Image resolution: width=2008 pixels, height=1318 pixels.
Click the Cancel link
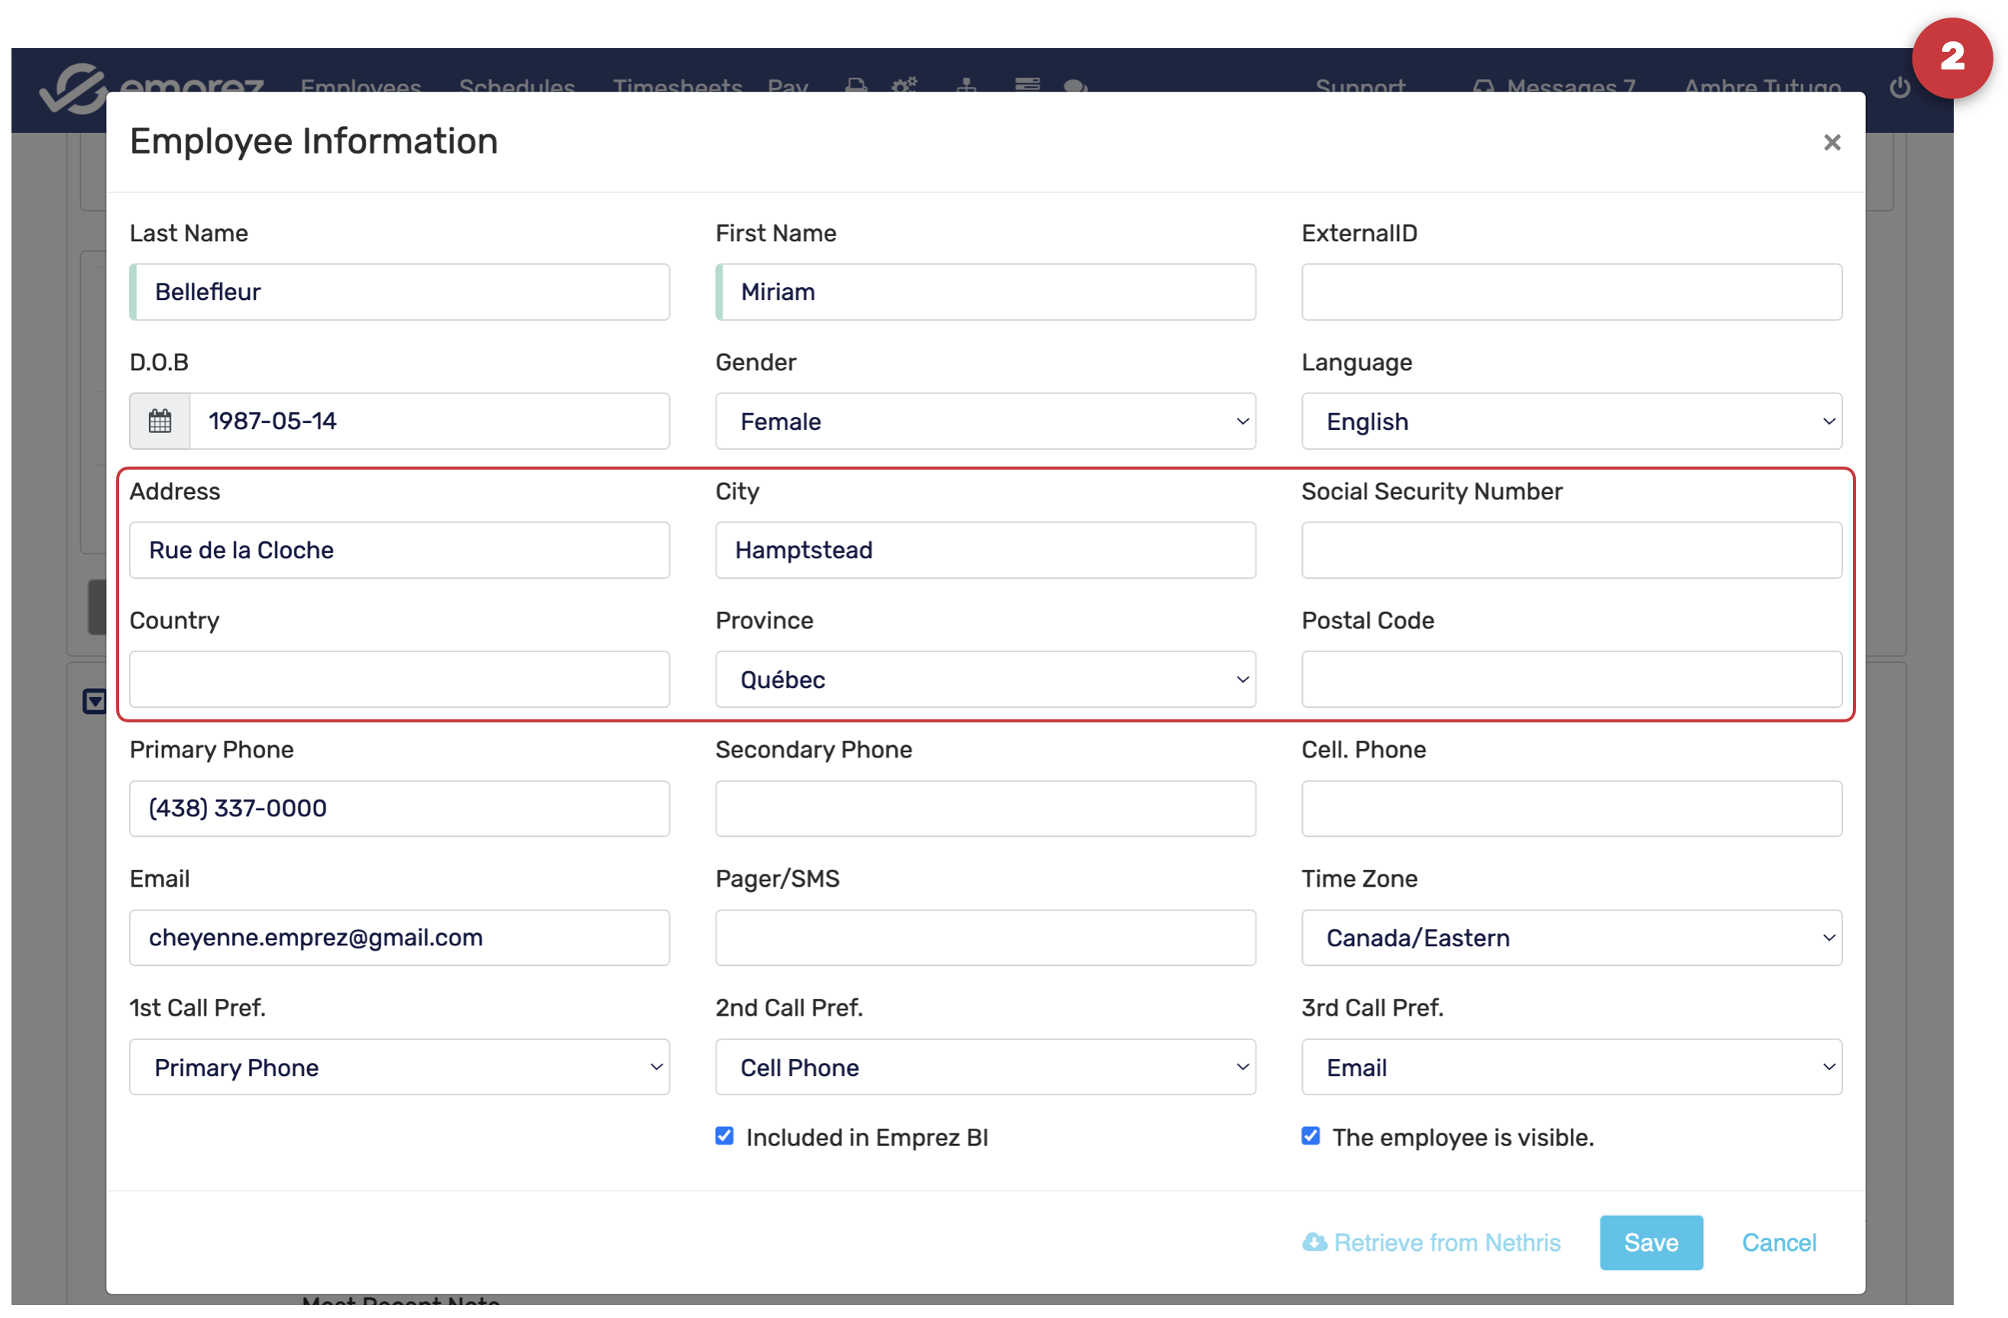pyautogui.click(x=1779, y=1242)
